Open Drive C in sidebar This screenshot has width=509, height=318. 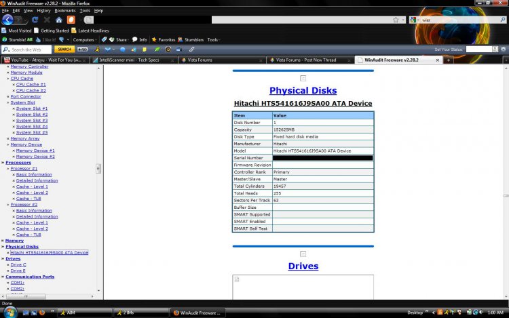[x=18, y=264]
